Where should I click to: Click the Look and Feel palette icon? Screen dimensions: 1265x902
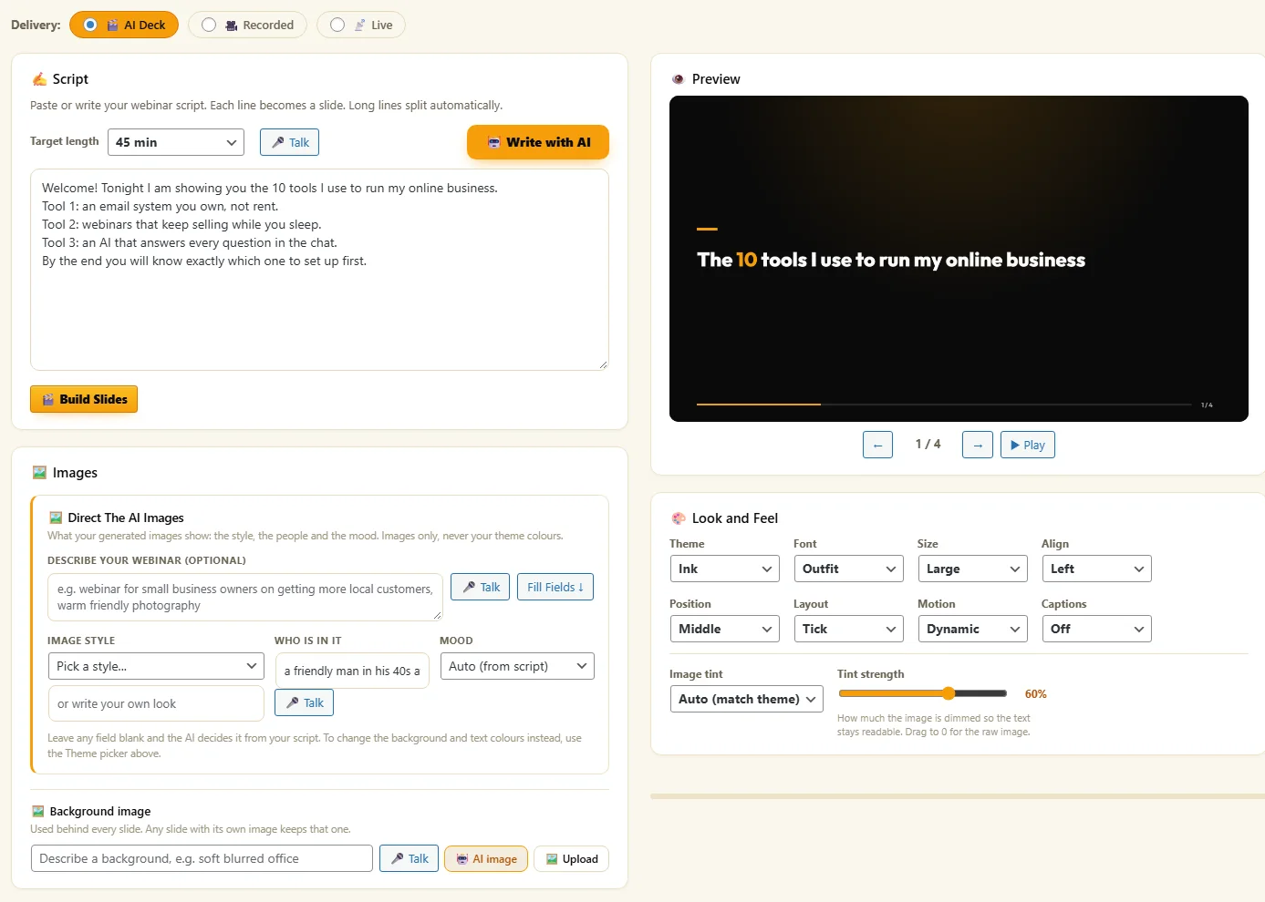click(x=679, y=518)
